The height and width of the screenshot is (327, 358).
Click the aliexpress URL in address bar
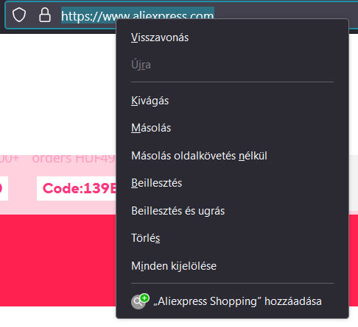(138, 16)
